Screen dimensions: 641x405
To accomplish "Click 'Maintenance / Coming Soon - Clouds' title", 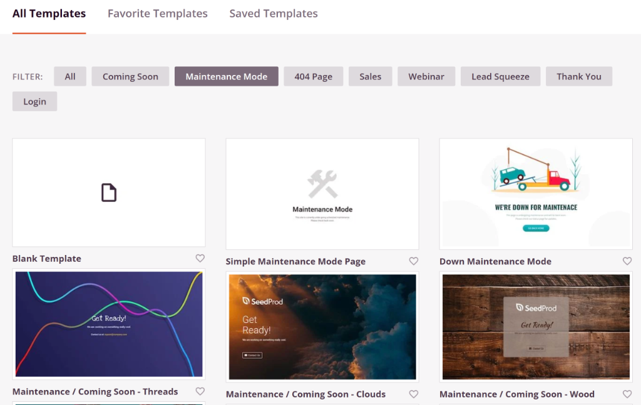I will [305, 394].
